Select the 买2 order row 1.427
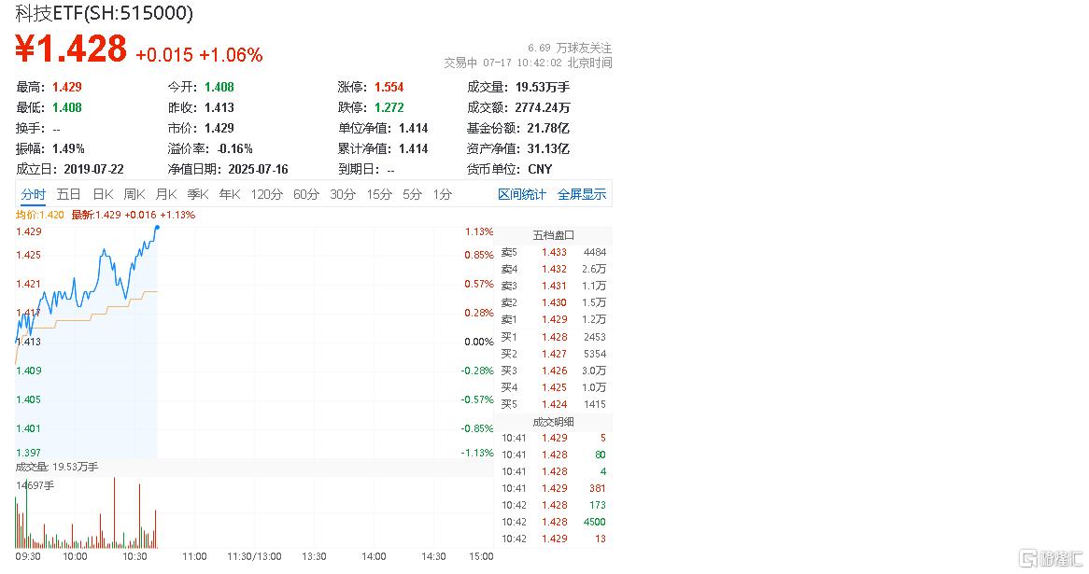 [554, 354]
